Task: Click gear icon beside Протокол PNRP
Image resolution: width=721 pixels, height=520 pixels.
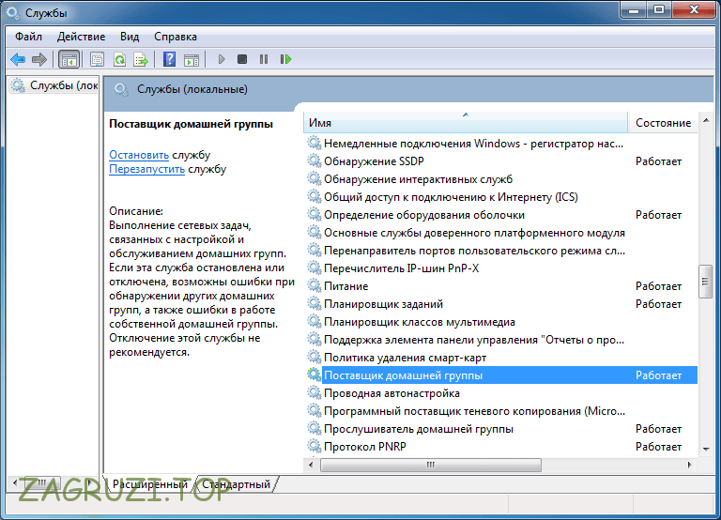Action: coord(314,446)
